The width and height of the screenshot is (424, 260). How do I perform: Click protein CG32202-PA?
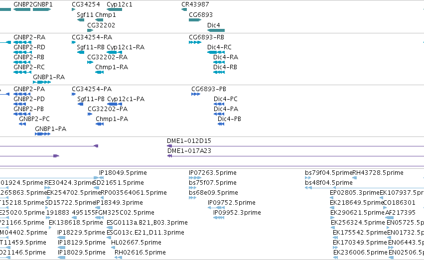coord(108,109)
